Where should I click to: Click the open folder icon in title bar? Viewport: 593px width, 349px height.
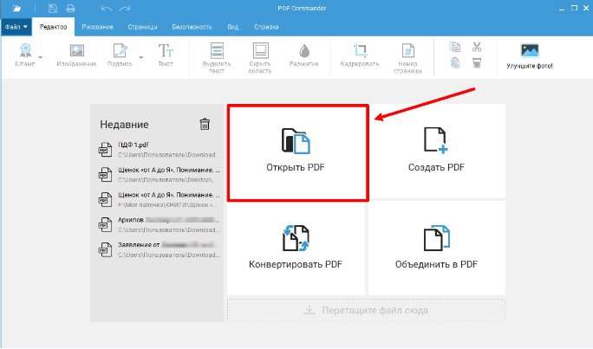point(16,9)
